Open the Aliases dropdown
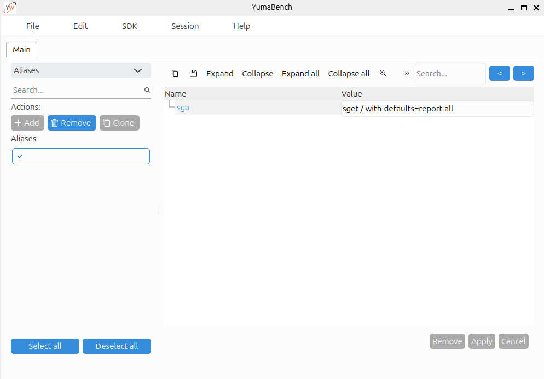Image resolution: width=544 pixels, height=379 pixels. point(81,70)
